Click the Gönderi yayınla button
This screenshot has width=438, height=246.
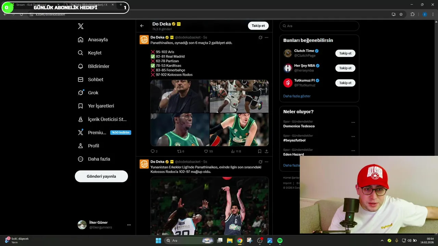point(101,176)
